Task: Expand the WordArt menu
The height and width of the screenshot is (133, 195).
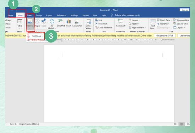Action: [x=163, y=24]
